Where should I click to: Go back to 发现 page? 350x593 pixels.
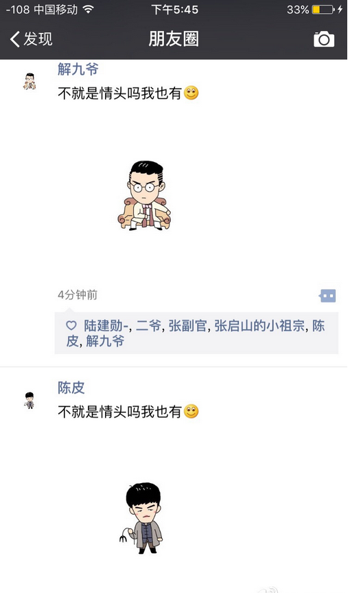pos(31,39)
